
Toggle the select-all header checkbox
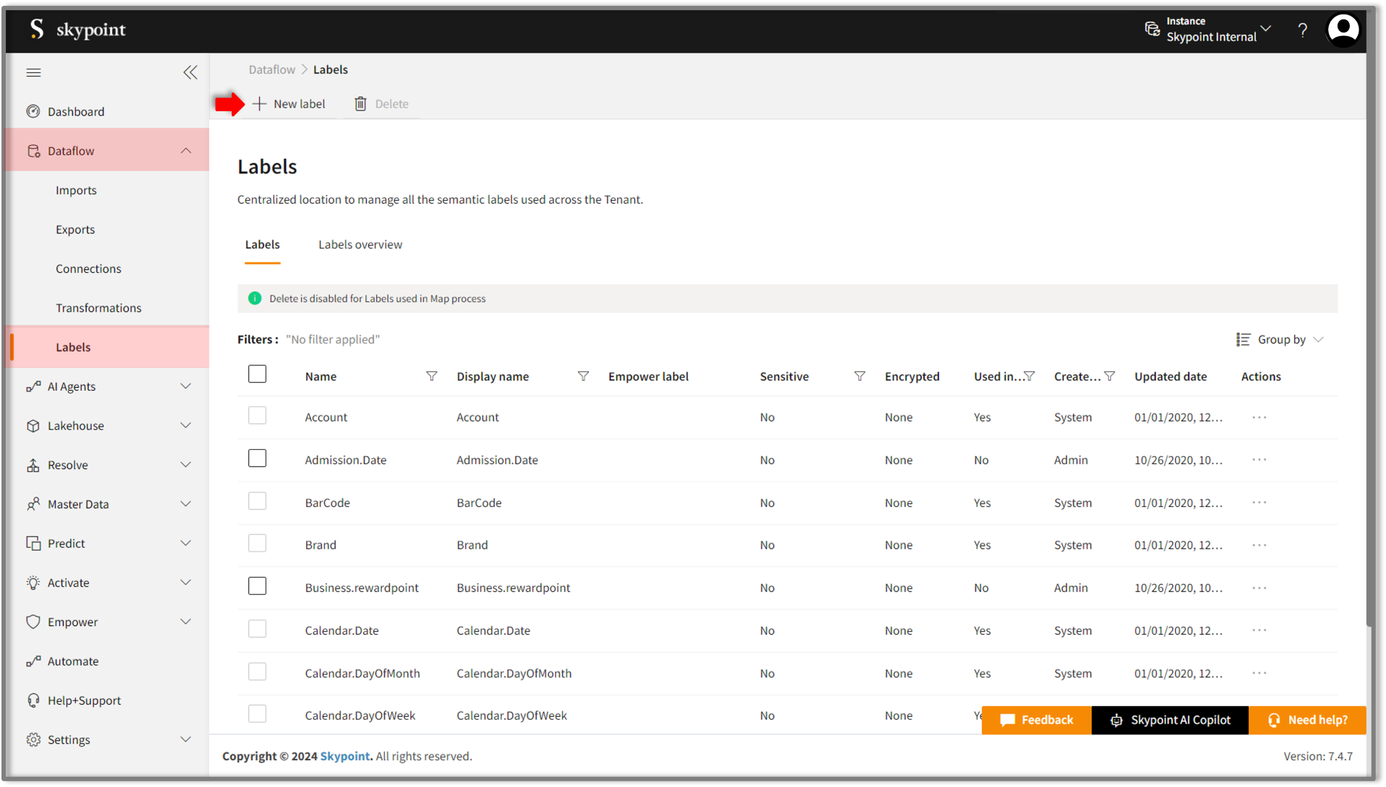click(257, 374)
